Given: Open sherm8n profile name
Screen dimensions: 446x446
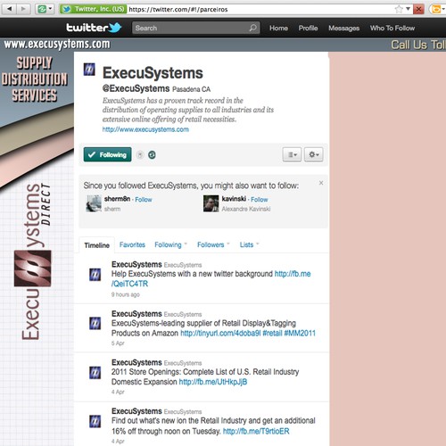Looking at the screenshot, I should (117, 199).
